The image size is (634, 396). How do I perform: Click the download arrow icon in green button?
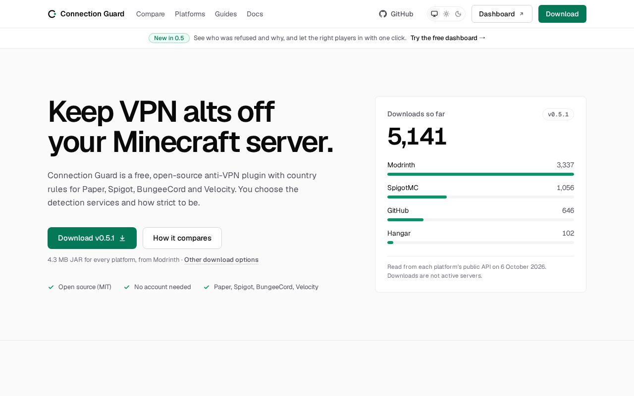[x=122, y=238]
